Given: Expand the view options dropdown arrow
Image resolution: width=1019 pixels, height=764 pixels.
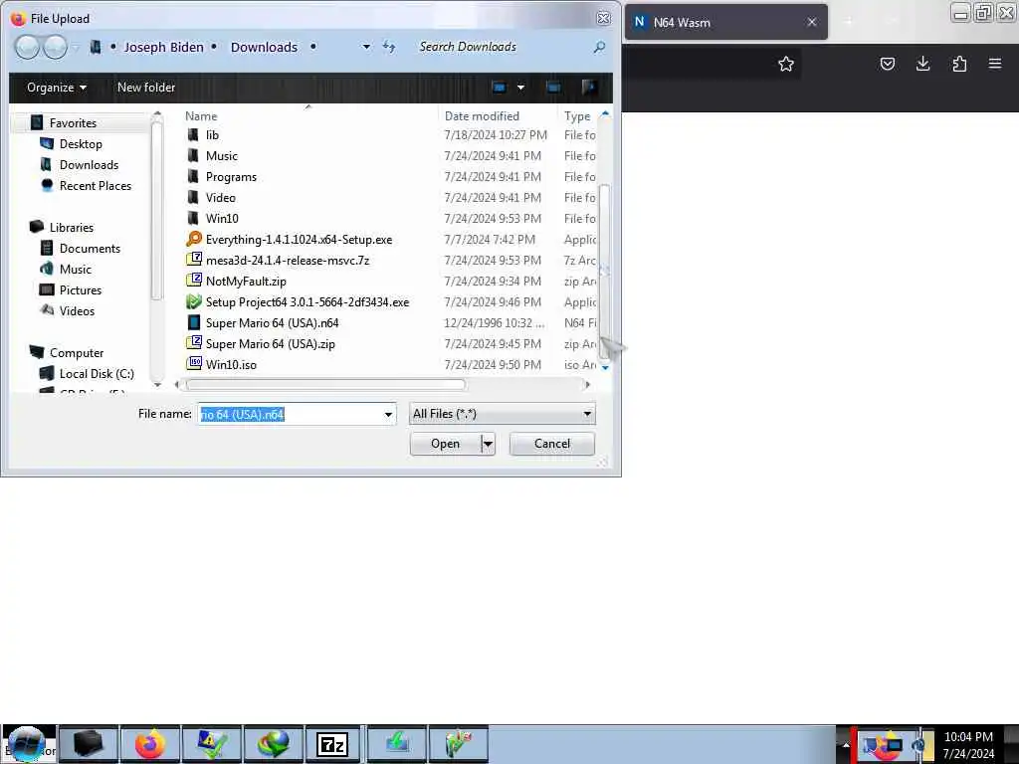Looking at the screenshot, I should pyautogui.click(x=520, y=88).
